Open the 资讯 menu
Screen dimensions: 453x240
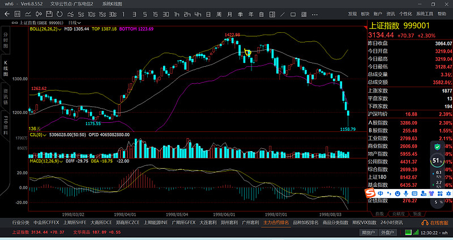[391, 14]
